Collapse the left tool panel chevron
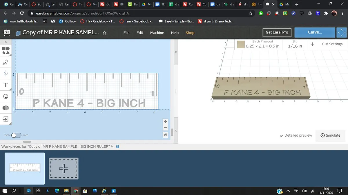The width and height of the screenshot is (348, 195). point(6,42)
